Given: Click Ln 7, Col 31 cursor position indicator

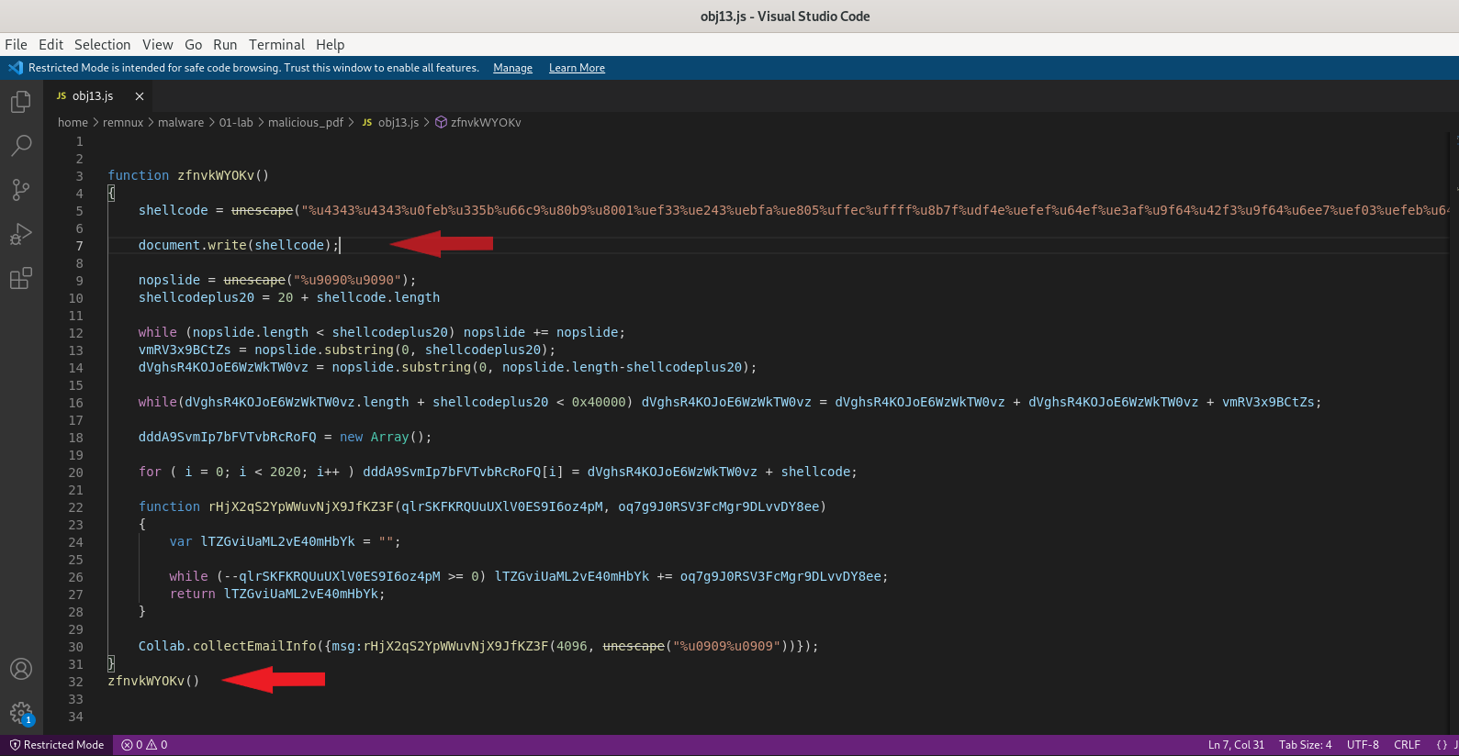Looking at the screenshot, I should pyautogui.click(x=1236, y=745).
